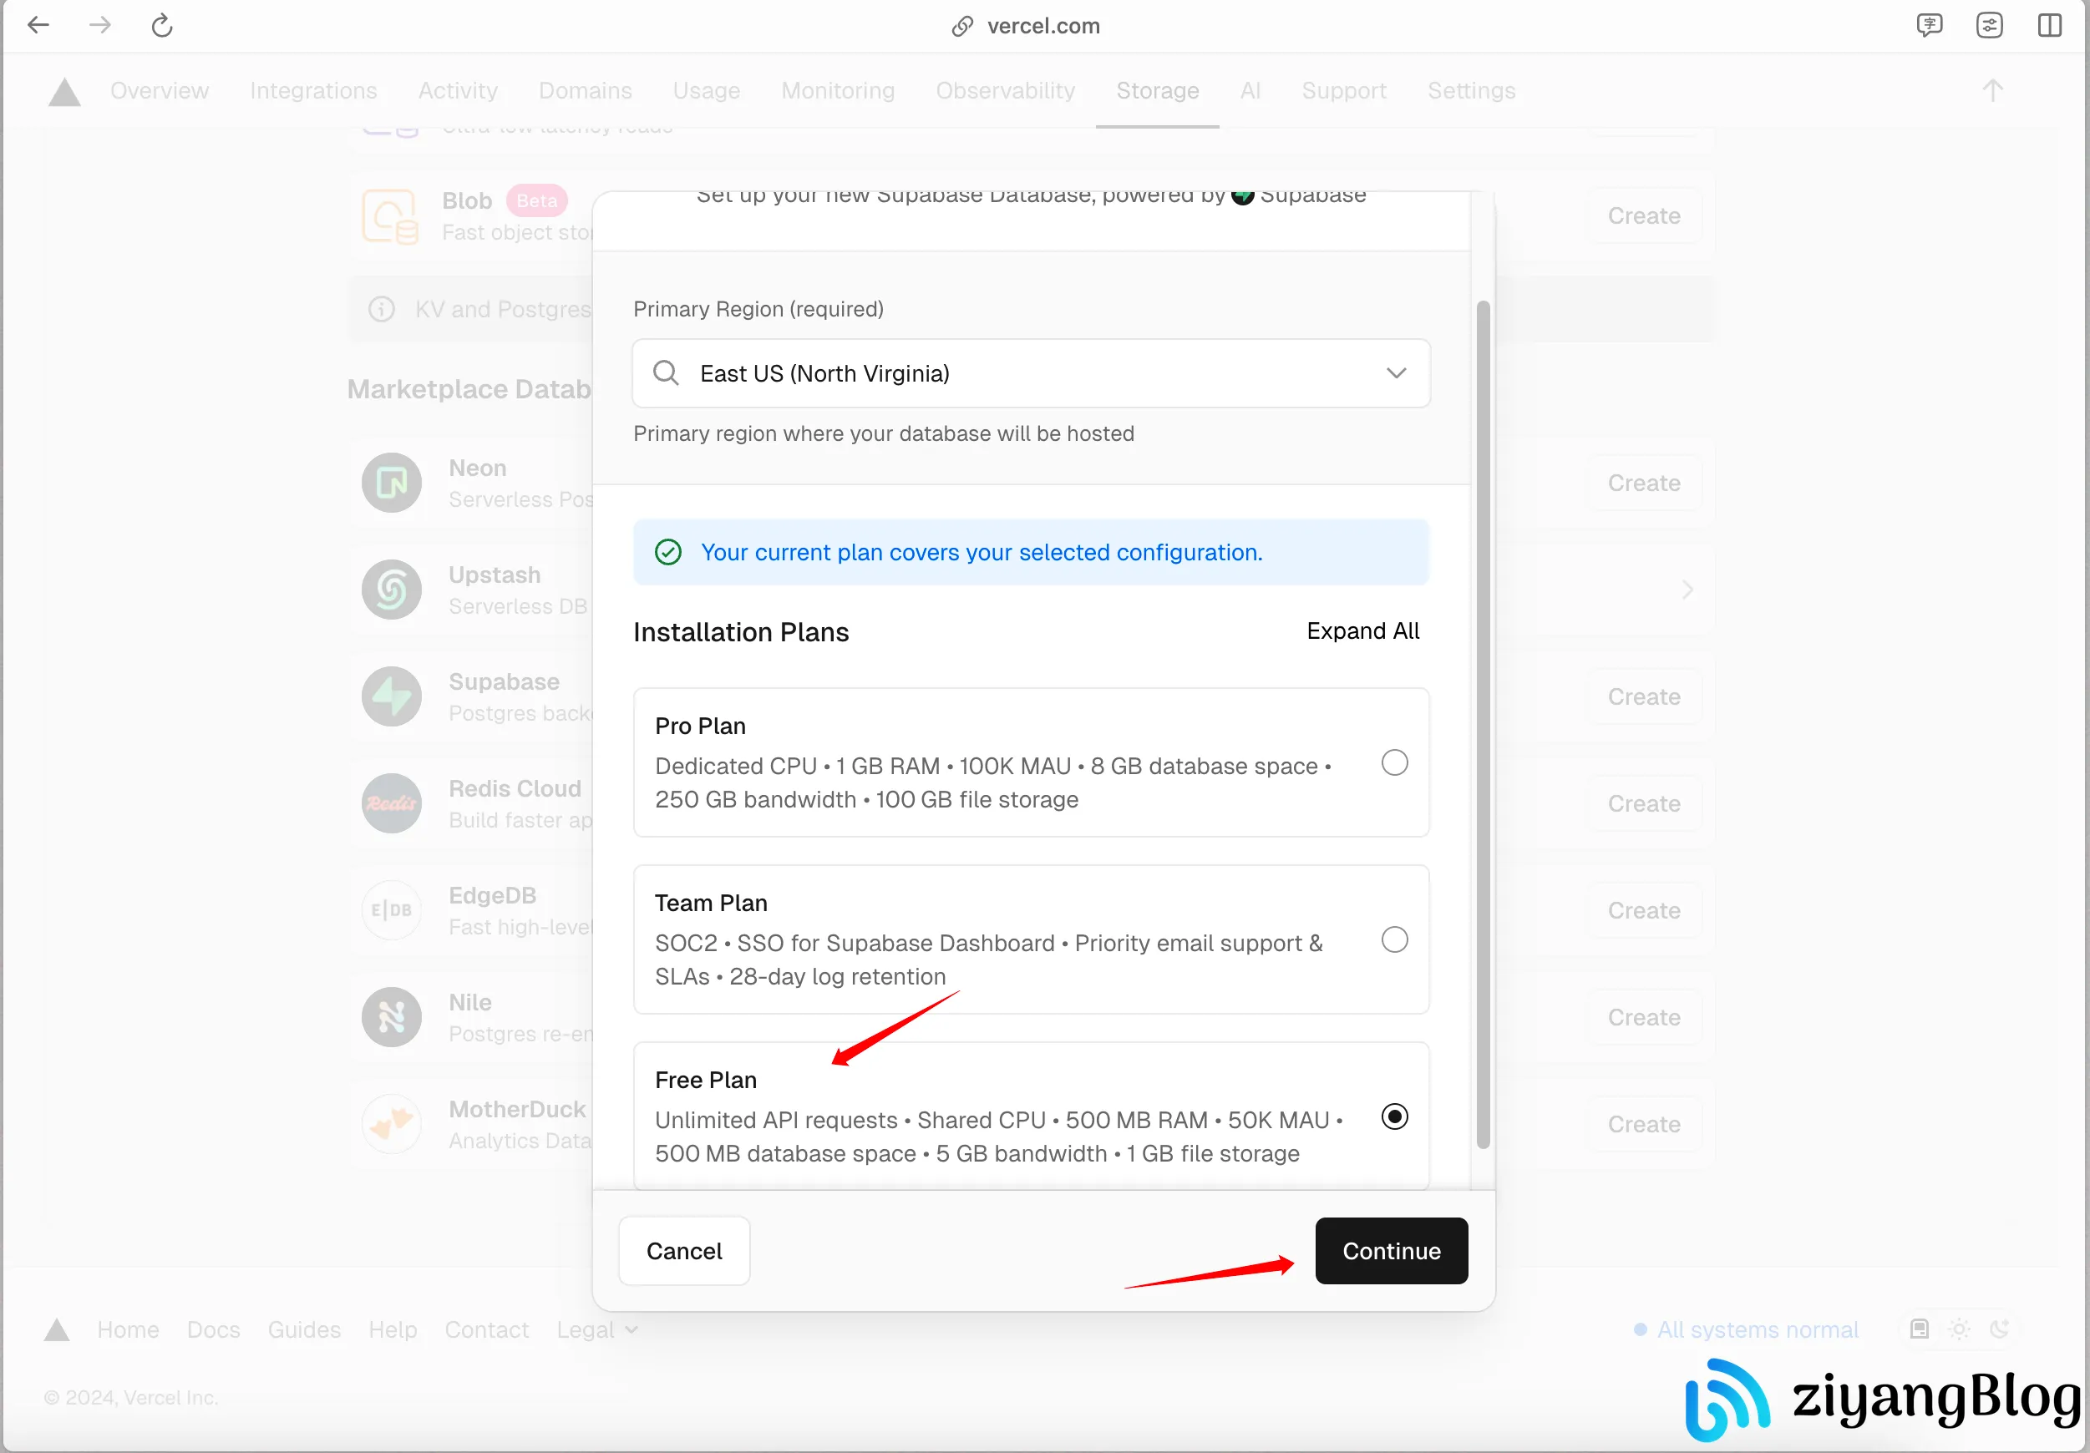Click Create in the MotherDuck row

click(x=1644, y=1125)
